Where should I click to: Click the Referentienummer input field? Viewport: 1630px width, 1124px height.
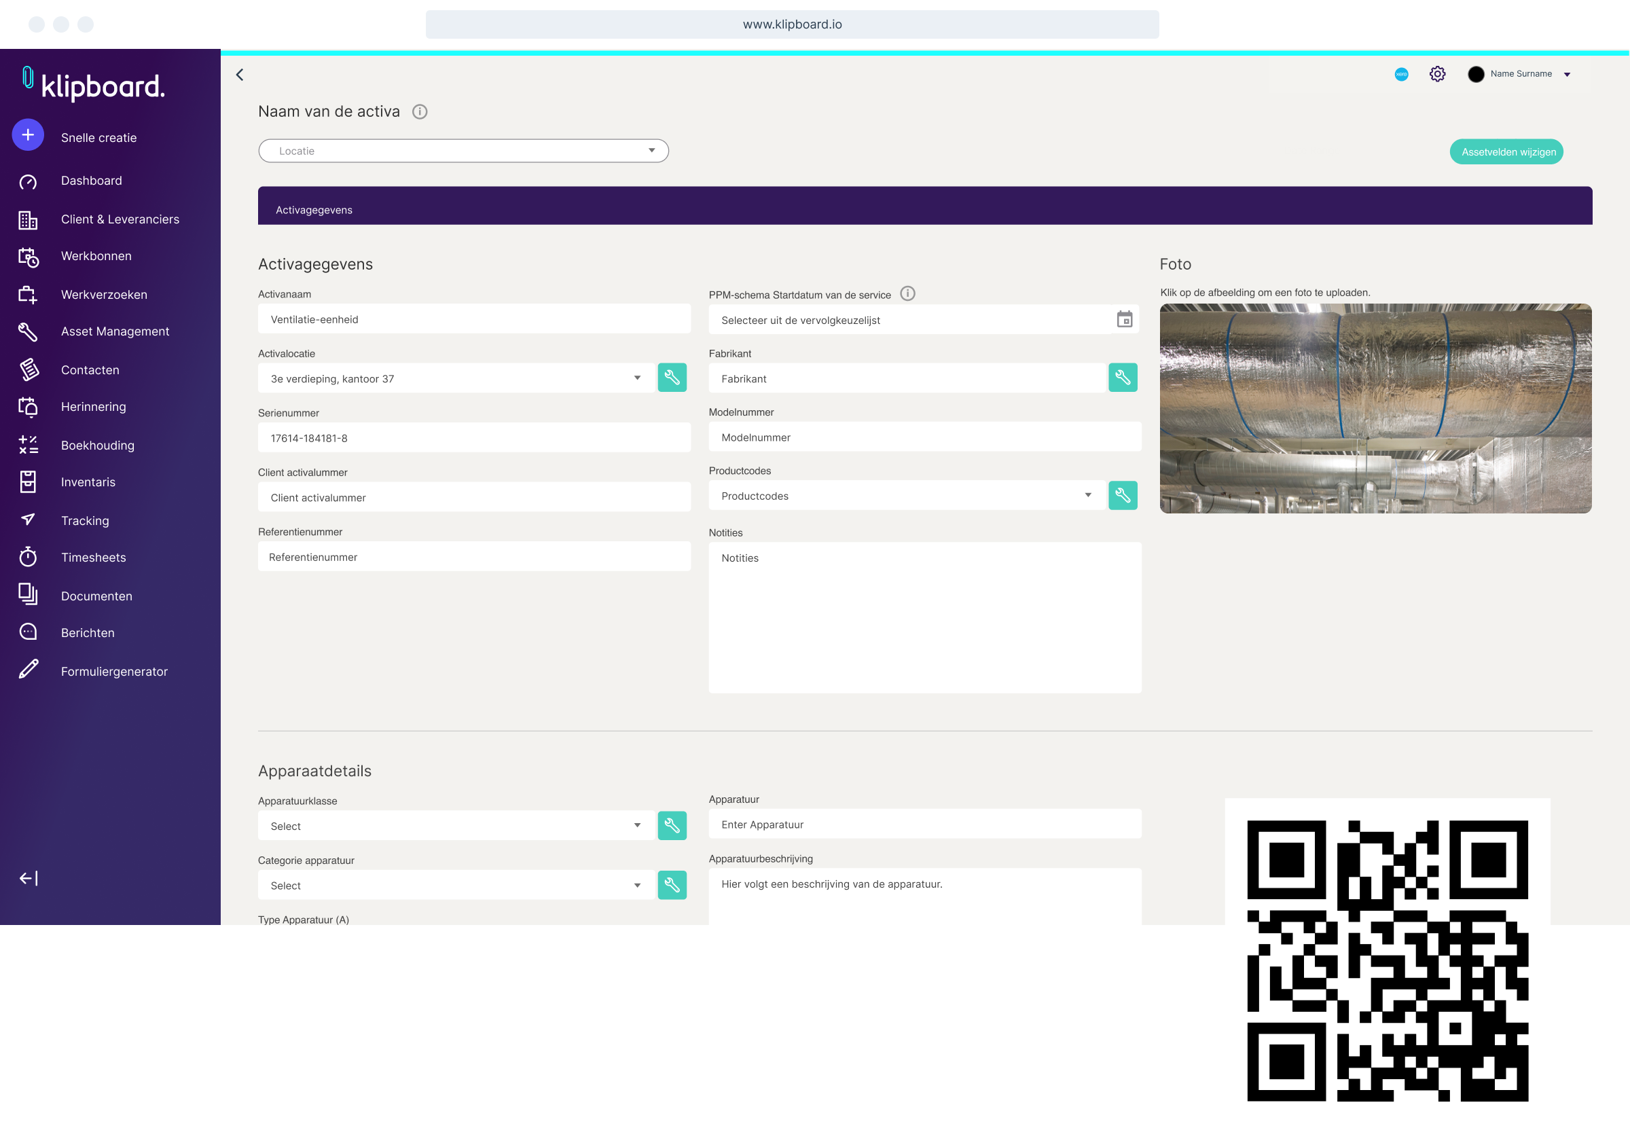pos(475,557)
